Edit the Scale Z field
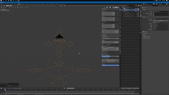This screenshot has width=169, height=95. pos(108,27)
